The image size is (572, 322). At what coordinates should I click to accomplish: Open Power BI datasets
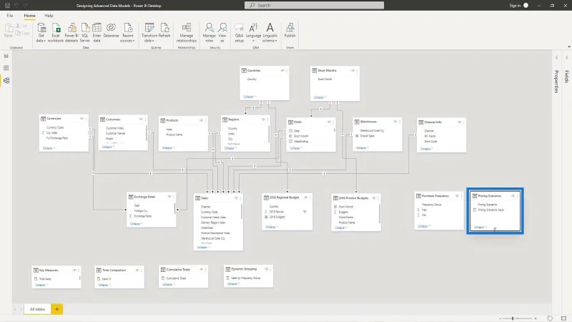tap(71, 32)
